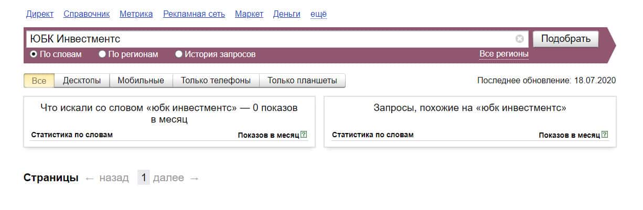643x210 pixels.
Task: Click the 'Страницы' label
Action: [51, 178]
